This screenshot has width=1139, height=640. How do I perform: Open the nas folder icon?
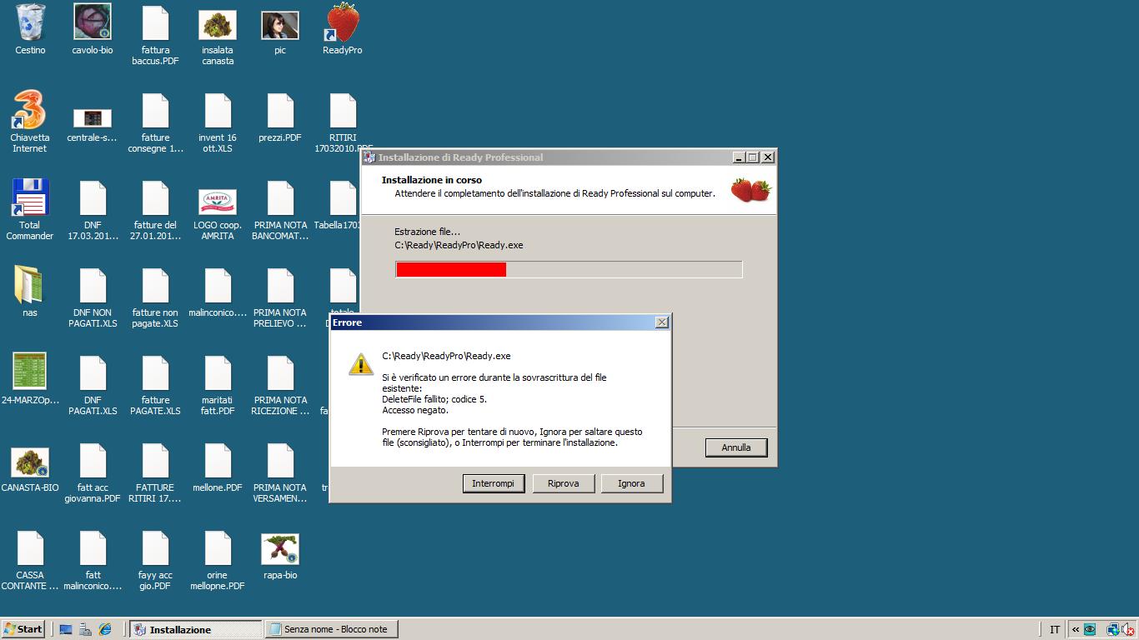pyautogui.click(x=30, y=285)
